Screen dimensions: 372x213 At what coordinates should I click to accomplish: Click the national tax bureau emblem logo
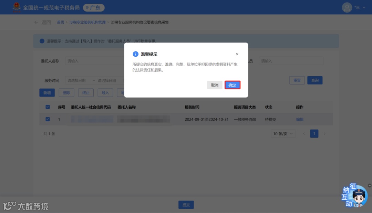[16, 7]
